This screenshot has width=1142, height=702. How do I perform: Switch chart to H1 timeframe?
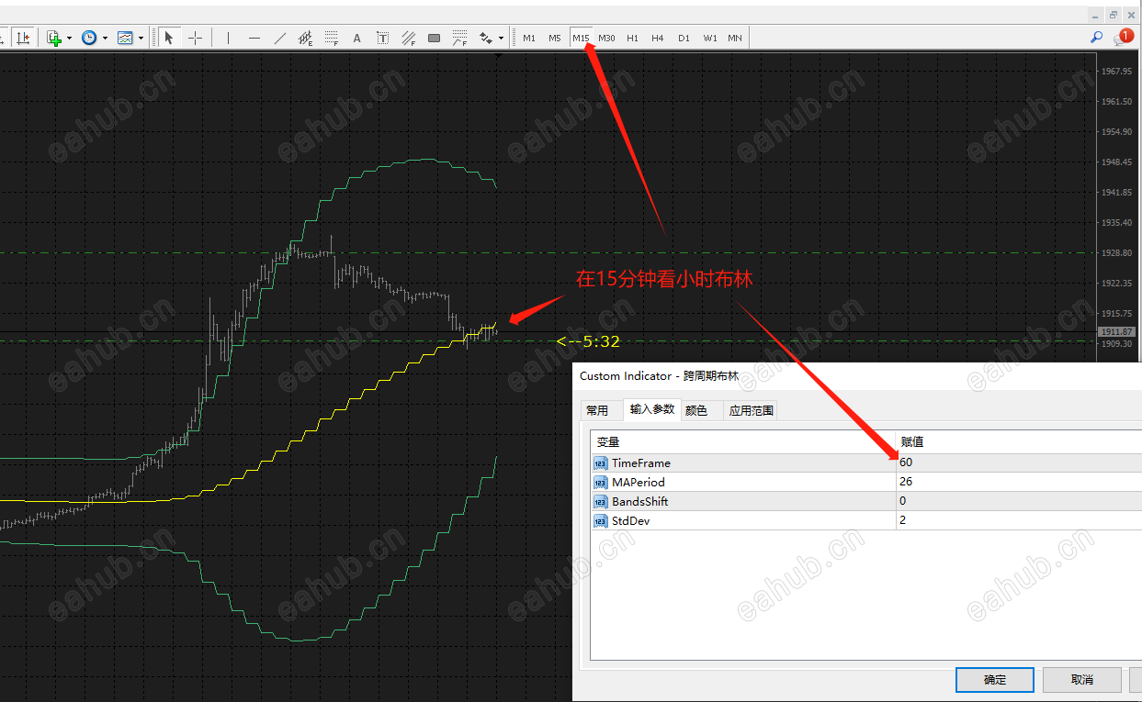click(x=632, y=38)
